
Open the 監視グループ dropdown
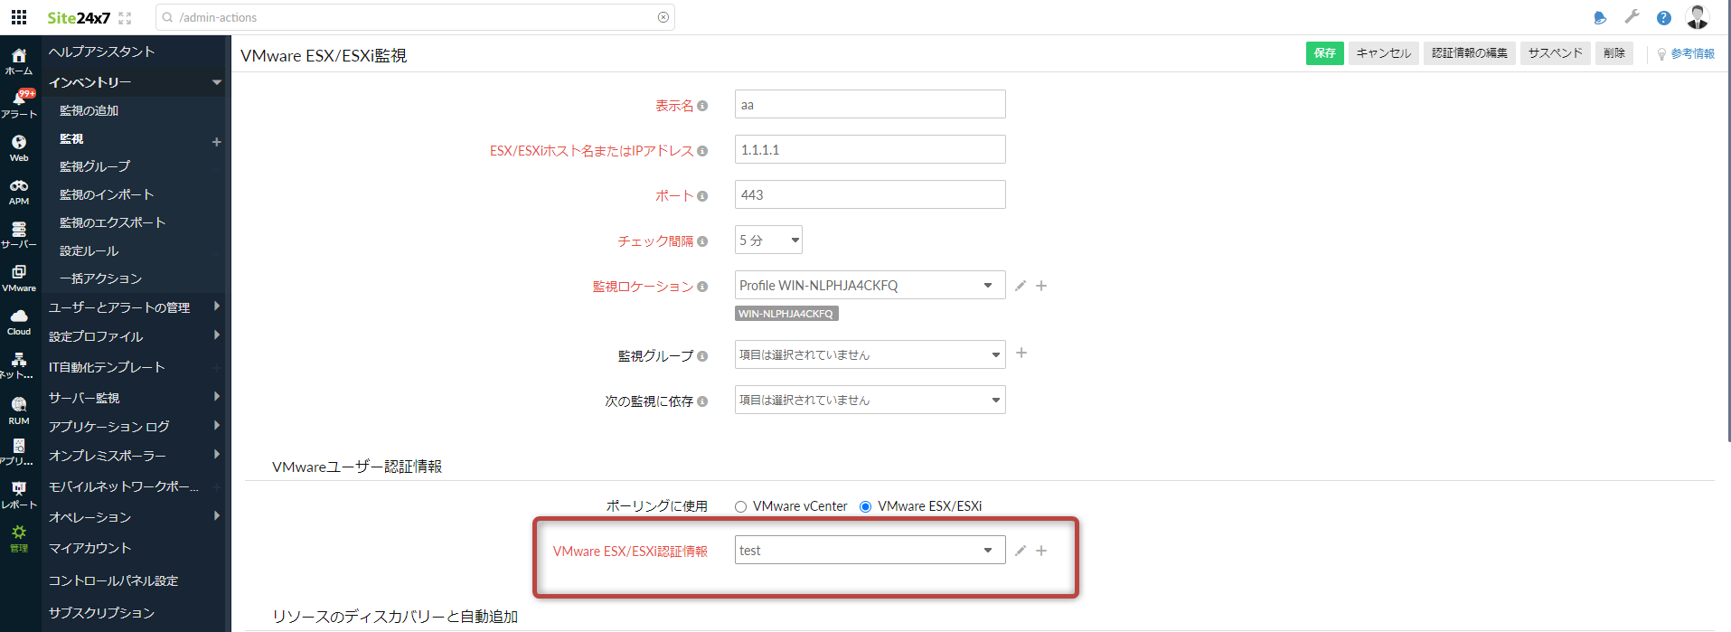(x=870, y=354)
